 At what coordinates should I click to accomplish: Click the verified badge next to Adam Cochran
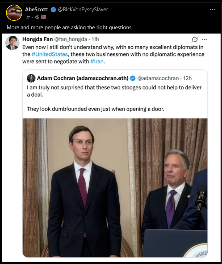click(133, 78)
